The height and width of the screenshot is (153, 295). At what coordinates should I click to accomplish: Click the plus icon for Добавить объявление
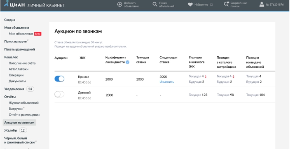pos(119,4)
